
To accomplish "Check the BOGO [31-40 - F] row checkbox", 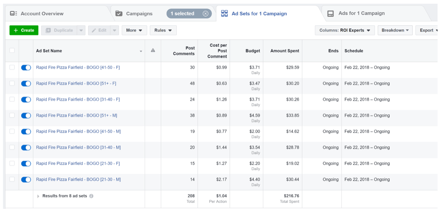I will coord(12,99).
